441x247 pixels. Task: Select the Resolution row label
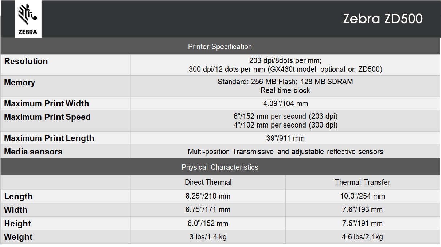pos(26,61)
